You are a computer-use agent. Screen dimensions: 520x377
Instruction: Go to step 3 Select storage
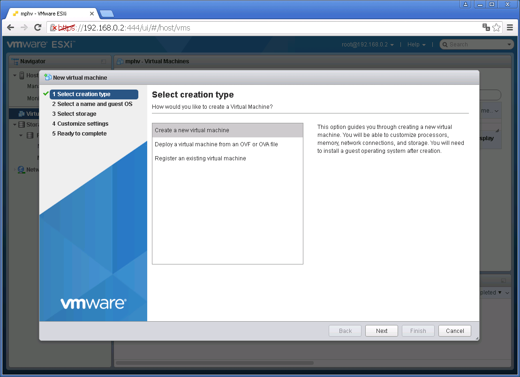(x=74, y=114)
